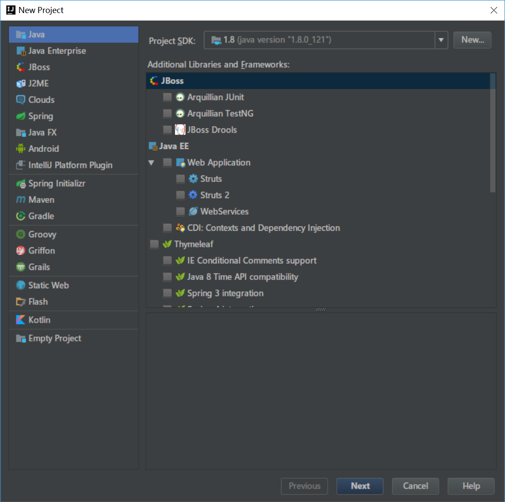Screen dimensions: 505x502
Task: Click the Kotlin icon
Action: [x=20, y=320]
